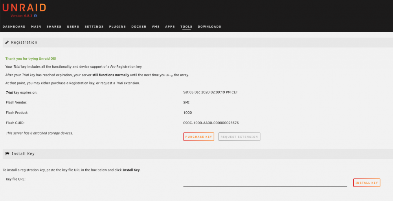The width and height of the screenshot is (393, 201).
Task: Click the version info icon
Action: 35,16
